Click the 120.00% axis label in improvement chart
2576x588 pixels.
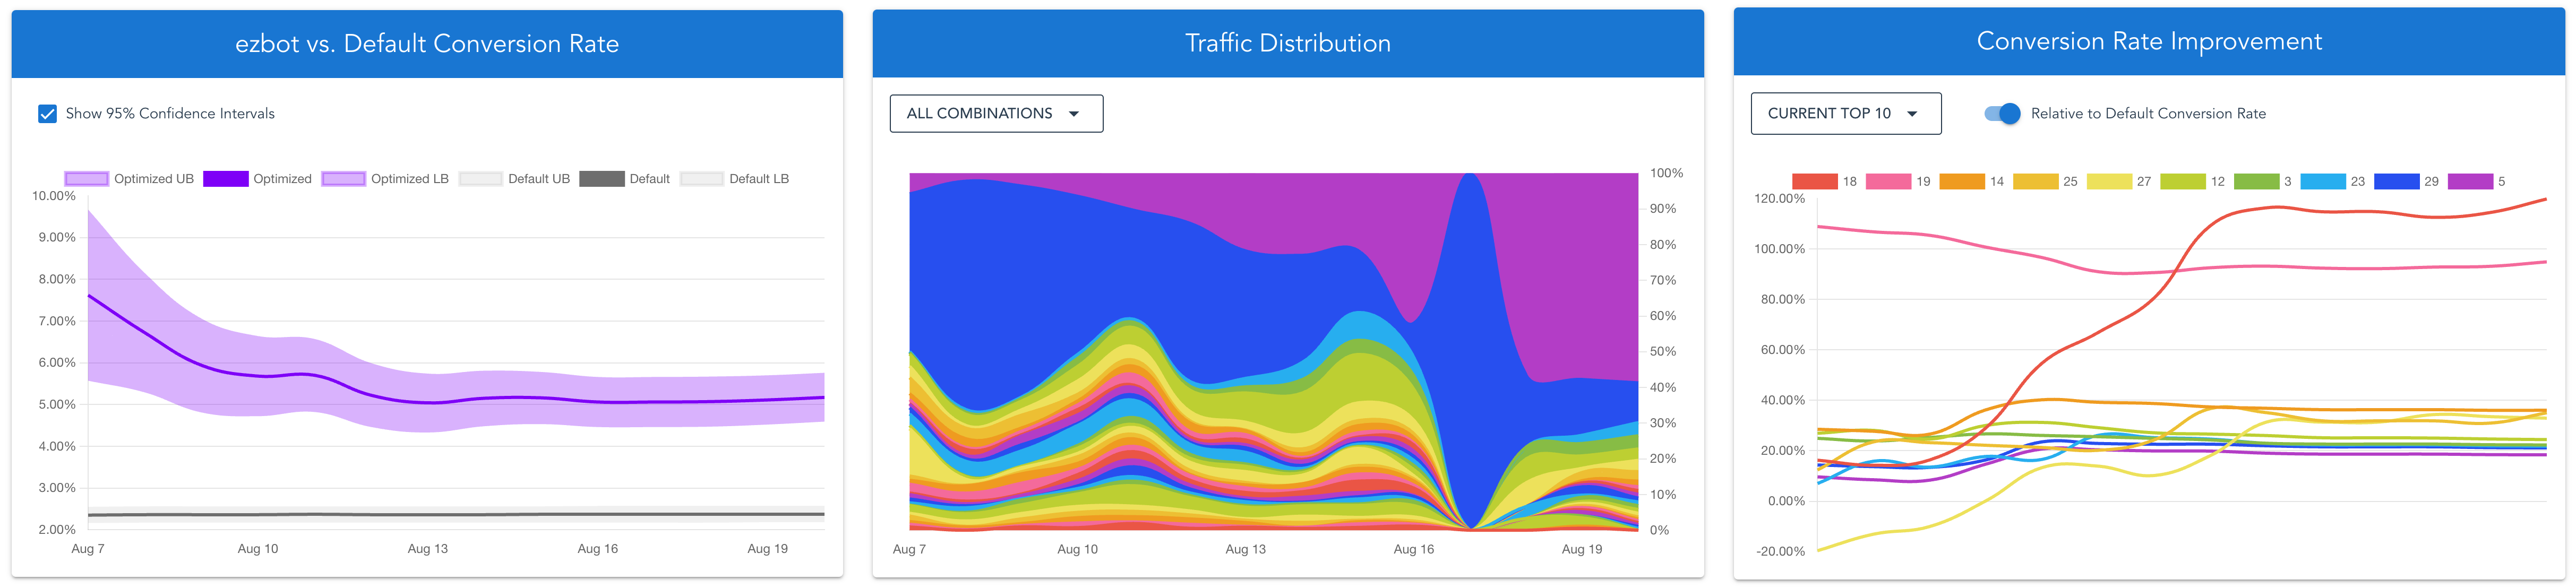pos(1779,199)
